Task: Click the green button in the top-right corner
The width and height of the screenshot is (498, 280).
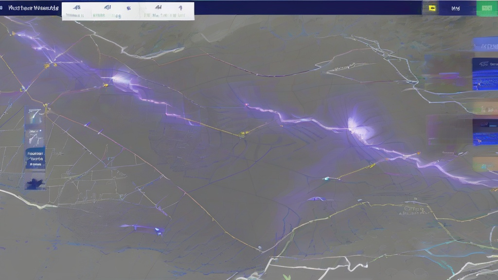Action: click(x=487, y=8)
